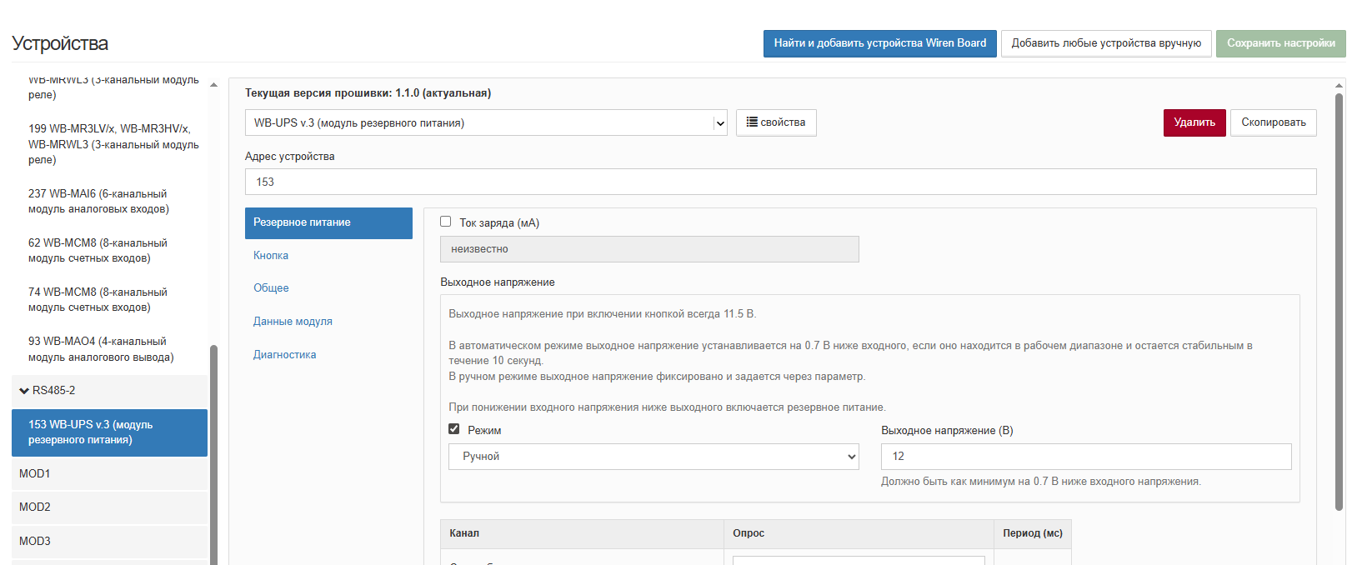Go to the Диагностика tab
The height and width of the screenshot is (565, 1347).
pos(284,355)
